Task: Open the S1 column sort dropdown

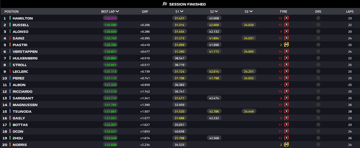Action: (x=181, y=11)
